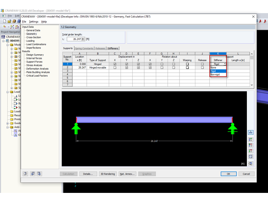The height and width of the screenshot is (201, 268).
Task: Collapse the Load Cases folder in navigator
Action: [7, 92]
